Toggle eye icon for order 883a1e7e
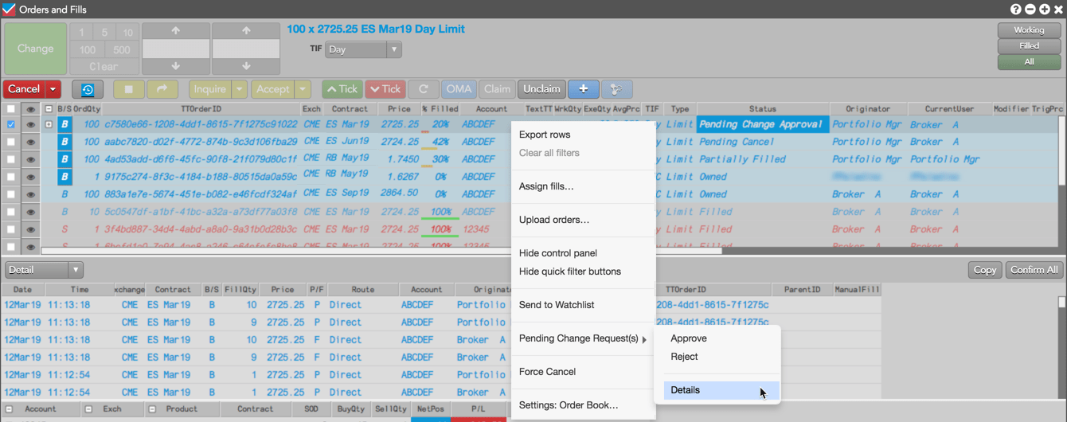 pyautogui.click(x=30, y=194)
